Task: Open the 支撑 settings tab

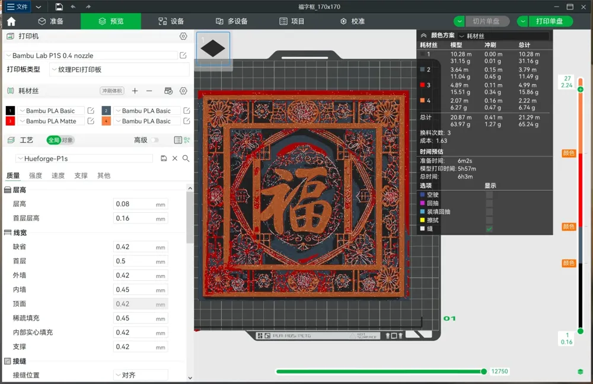Action: 81,175
